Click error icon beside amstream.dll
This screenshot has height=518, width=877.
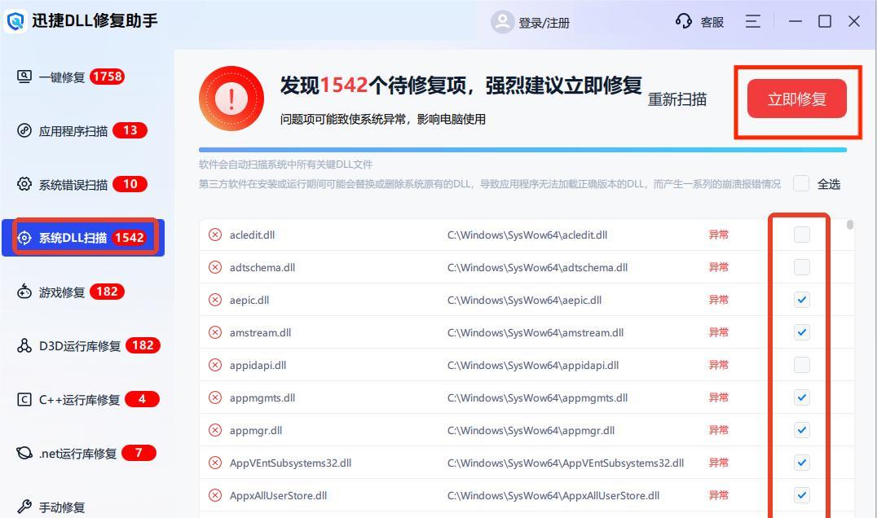[215, 332]
